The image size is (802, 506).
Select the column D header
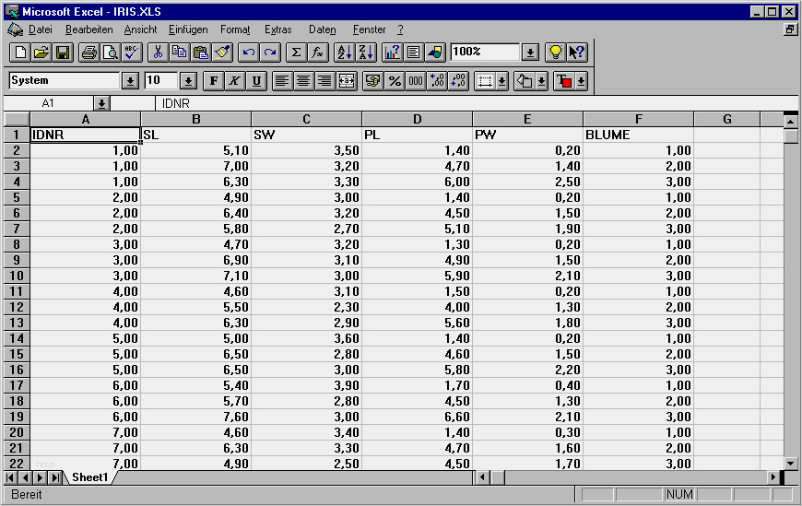417,119
